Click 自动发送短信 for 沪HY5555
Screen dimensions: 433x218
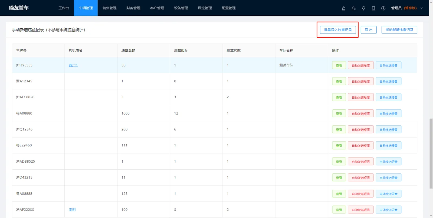(x=361, y=65)
